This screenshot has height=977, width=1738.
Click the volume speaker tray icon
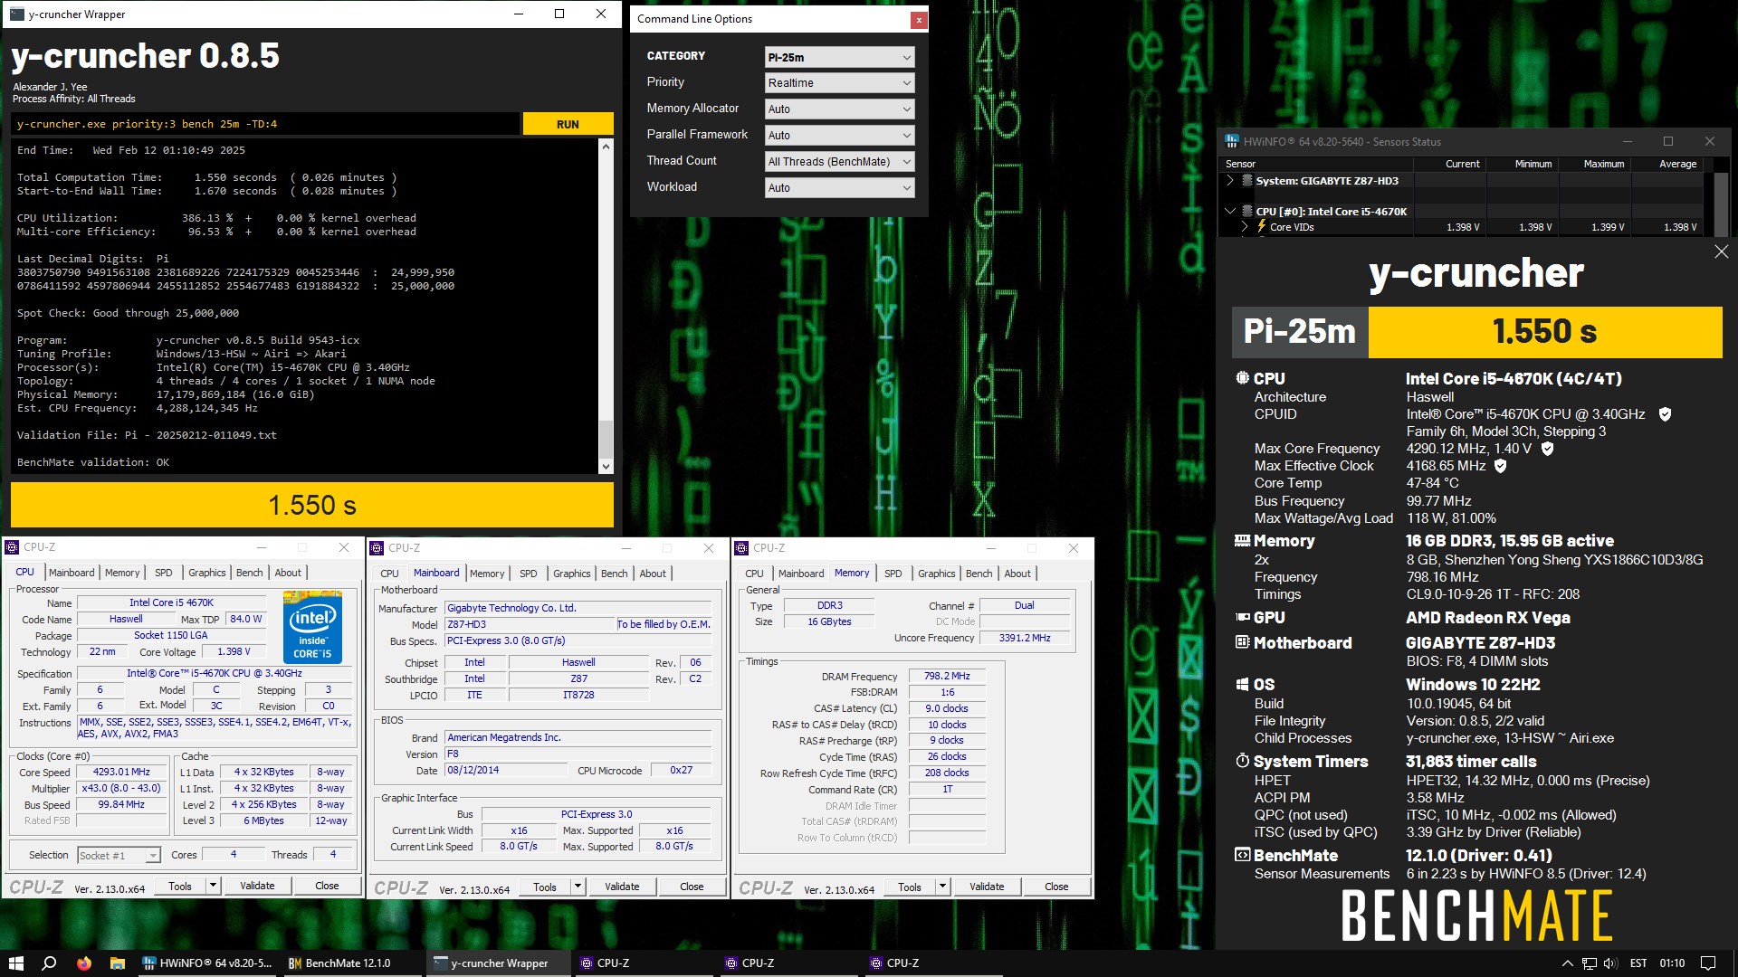coord(1610,963)
